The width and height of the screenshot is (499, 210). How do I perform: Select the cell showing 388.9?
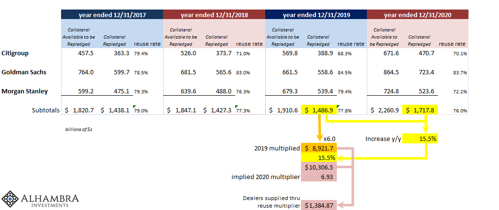pyautogui.click(x=325, y=53)
